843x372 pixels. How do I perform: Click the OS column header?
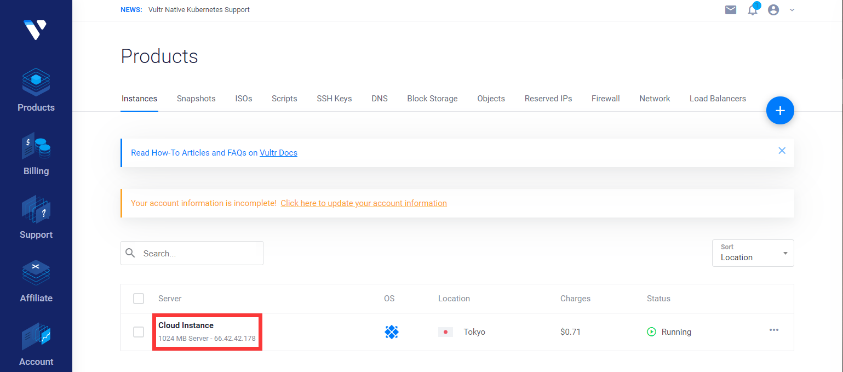click(x=389, y=299)
